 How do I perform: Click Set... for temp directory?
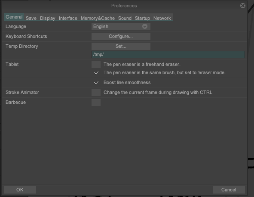point(121,46)
